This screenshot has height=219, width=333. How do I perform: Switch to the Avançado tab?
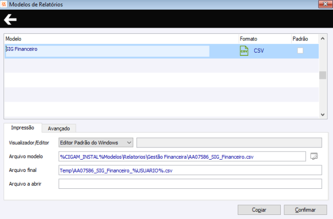click(x=59, y=128)
